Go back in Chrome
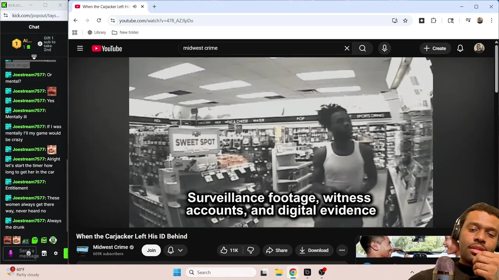This screenshot has width=499, height=280. pyautogui.click(x=76, y=21)
